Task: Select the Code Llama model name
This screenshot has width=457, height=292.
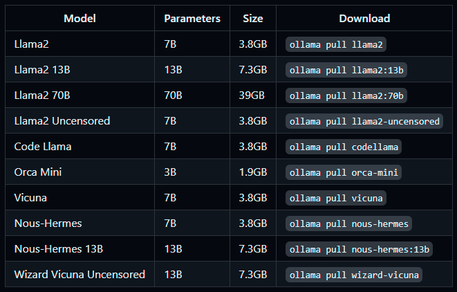Action: click(43, 147)
